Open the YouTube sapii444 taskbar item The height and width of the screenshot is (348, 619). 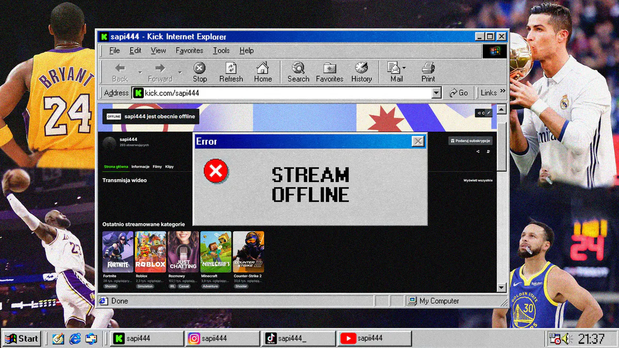(x=375, y=338)
